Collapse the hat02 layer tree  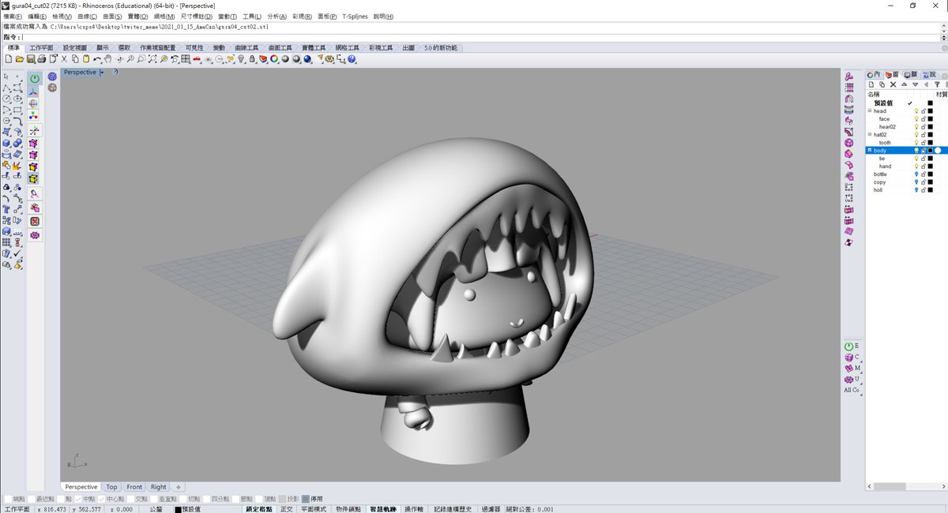pyautogui.click(x=870, y=135)
